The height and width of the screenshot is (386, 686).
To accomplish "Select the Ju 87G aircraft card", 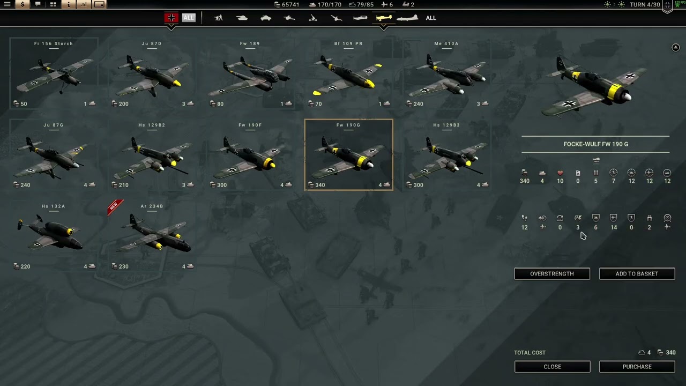I will 54,154.
